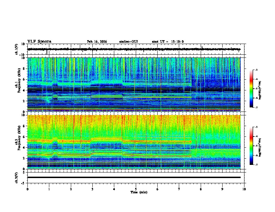Click the ch.2 colorbar log(PSD) units label
The height and width of the screenshot is (212, 275).
point(260,147)
